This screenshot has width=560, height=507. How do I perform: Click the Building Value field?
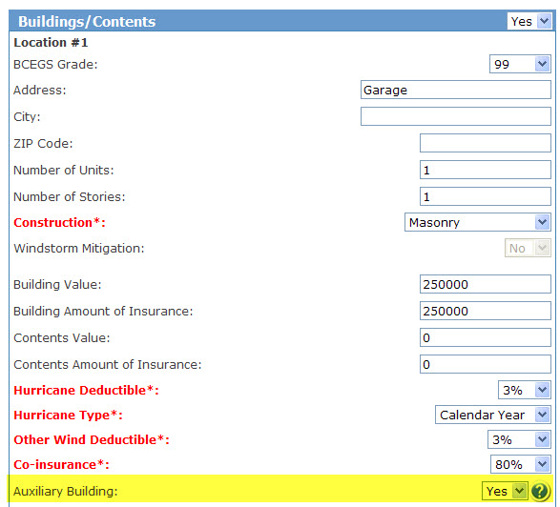pyautogui.click(x=486, y=284)
